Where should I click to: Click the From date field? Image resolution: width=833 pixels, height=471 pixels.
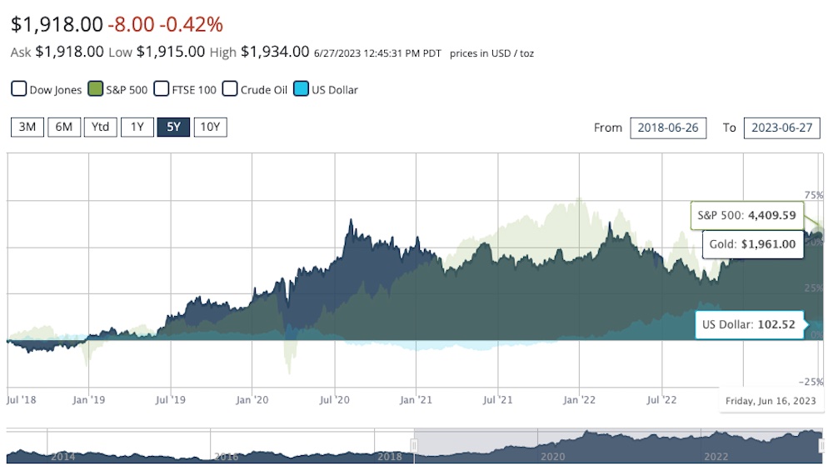pyautogui.click(x=669, y=128)
